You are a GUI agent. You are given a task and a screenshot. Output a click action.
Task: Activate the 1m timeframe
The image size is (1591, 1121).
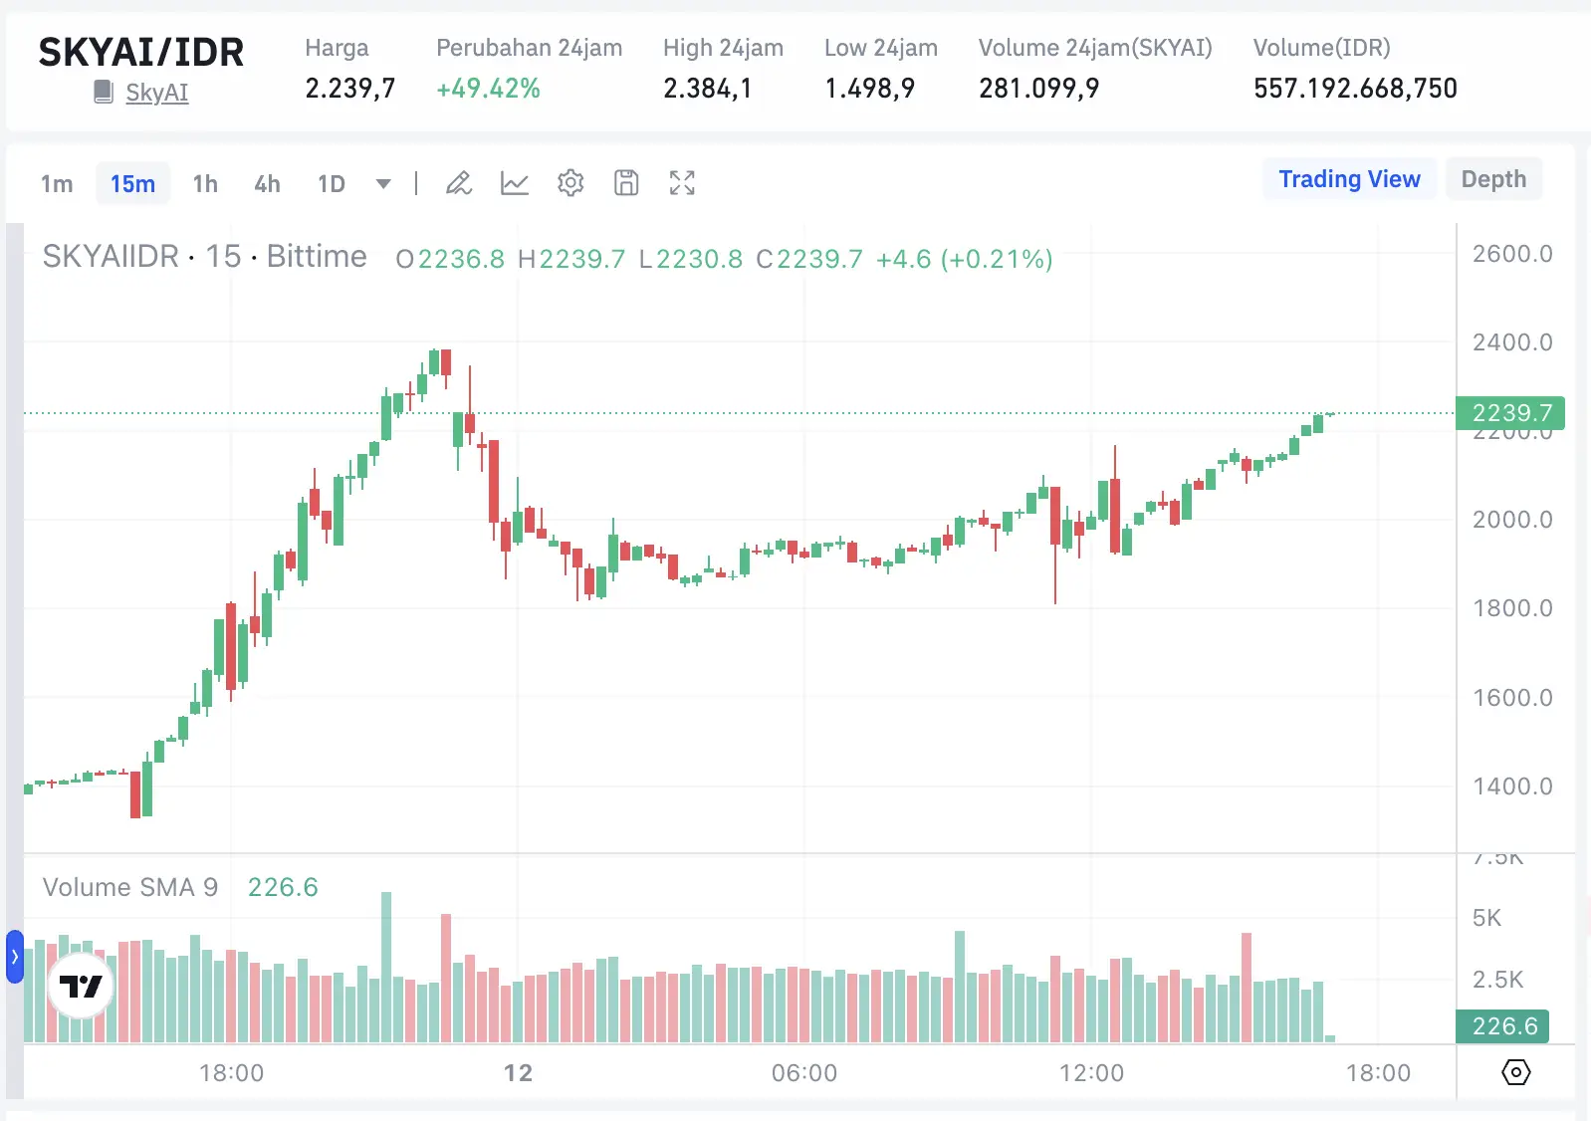(x=57, y=183)
